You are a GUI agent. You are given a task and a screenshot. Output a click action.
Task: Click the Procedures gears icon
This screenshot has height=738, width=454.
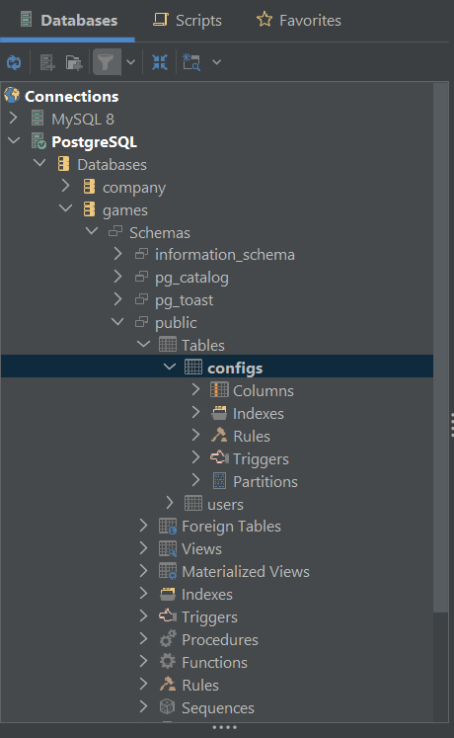click(x=168, y=638)
